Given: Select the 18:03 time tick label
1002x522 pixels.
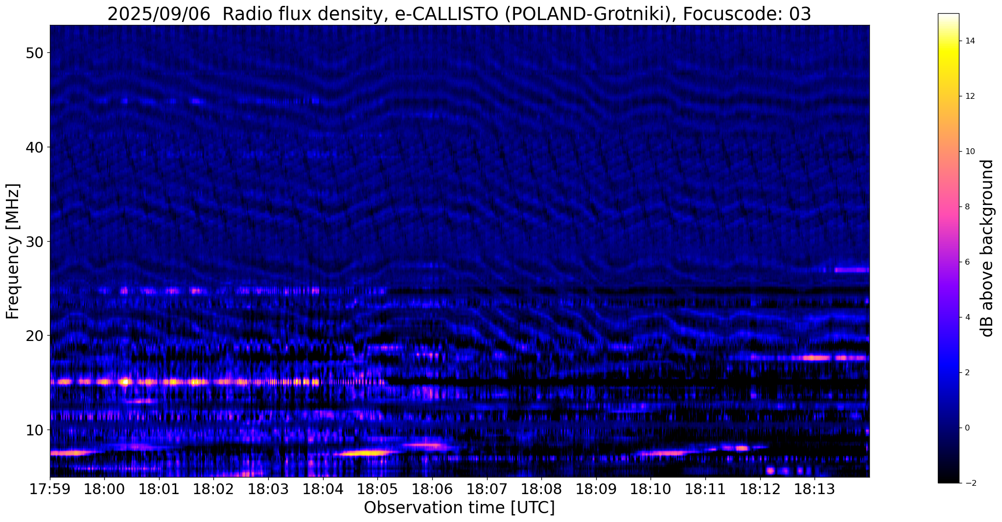Looking at the screenshot, I should 268,489.
